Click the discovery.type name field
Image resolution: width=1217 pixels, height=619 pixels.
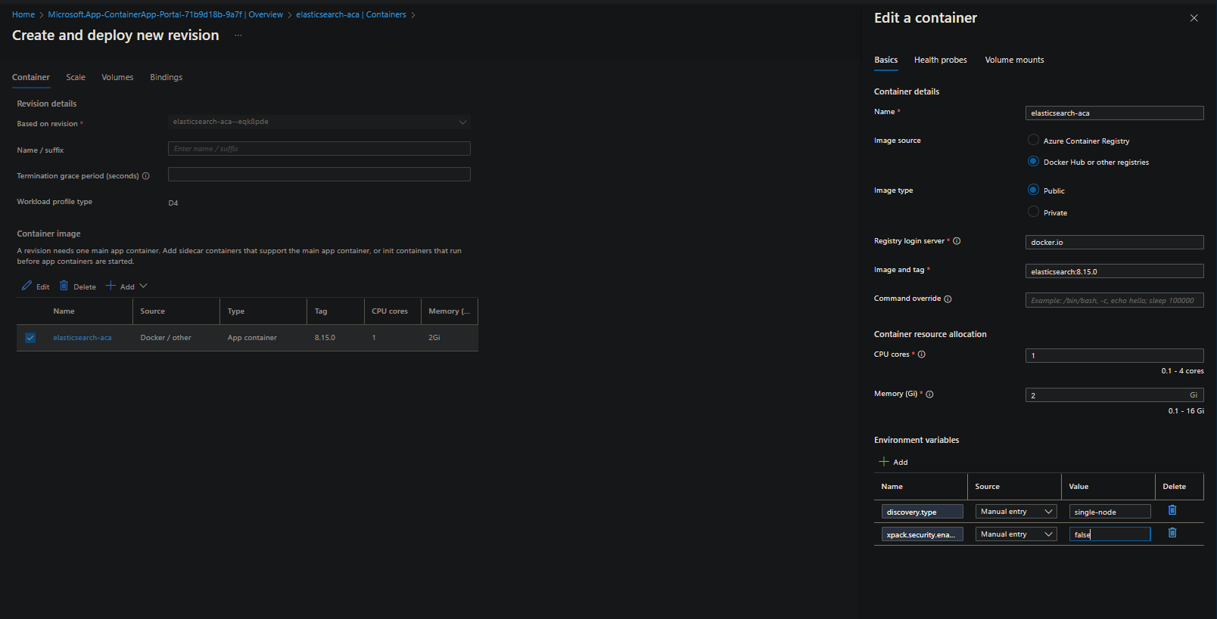(922, 512)
